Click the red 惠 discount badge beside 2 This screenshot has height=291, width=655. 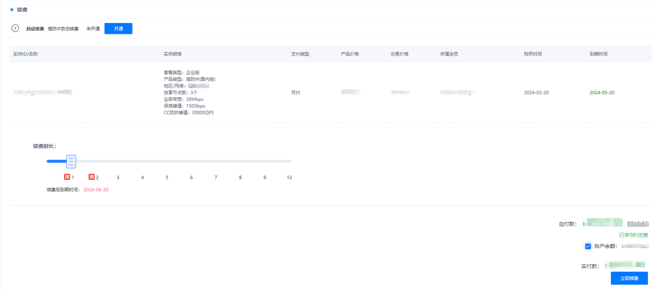click(92, 177)
